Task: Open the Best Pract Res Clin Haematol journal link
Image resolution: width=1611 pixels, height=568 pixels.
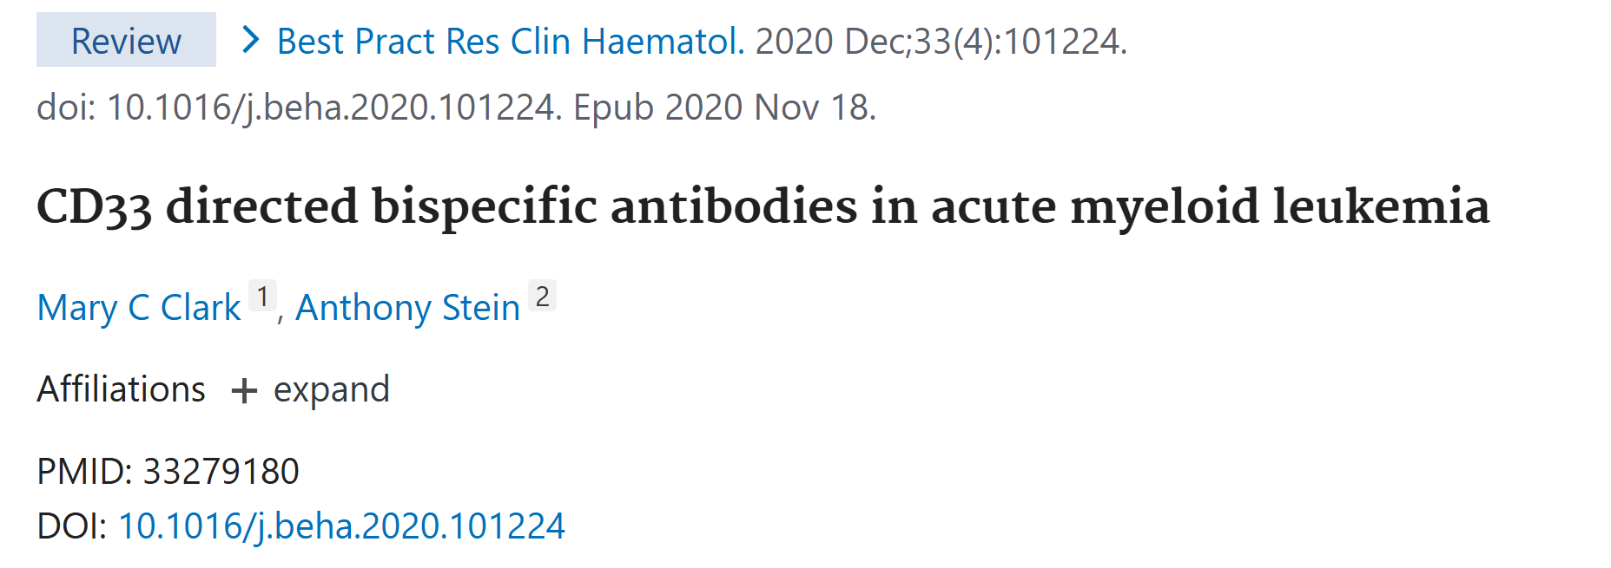Action: coord(510,41)
